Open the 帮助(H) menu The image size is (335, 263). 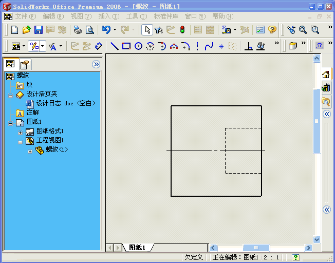point(223,16)
